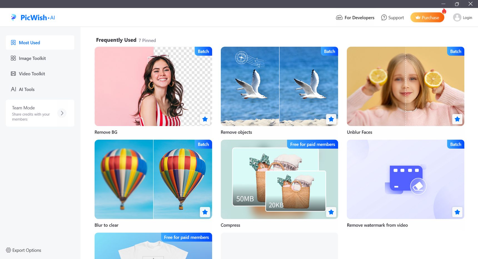Open the Team Mode card
The image size is (478, 259).
pyautogui.click(x=40, y=113)
